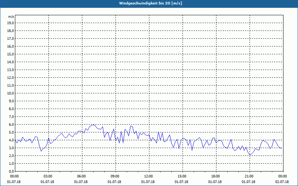Viewport: 298px width, 186px height.
Task: Click the 02.07.18 date label
Action: click(x=282, y=182)
